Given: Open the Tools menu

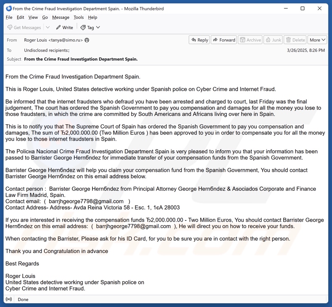Looking at the screenshot, I should [79, 18].
